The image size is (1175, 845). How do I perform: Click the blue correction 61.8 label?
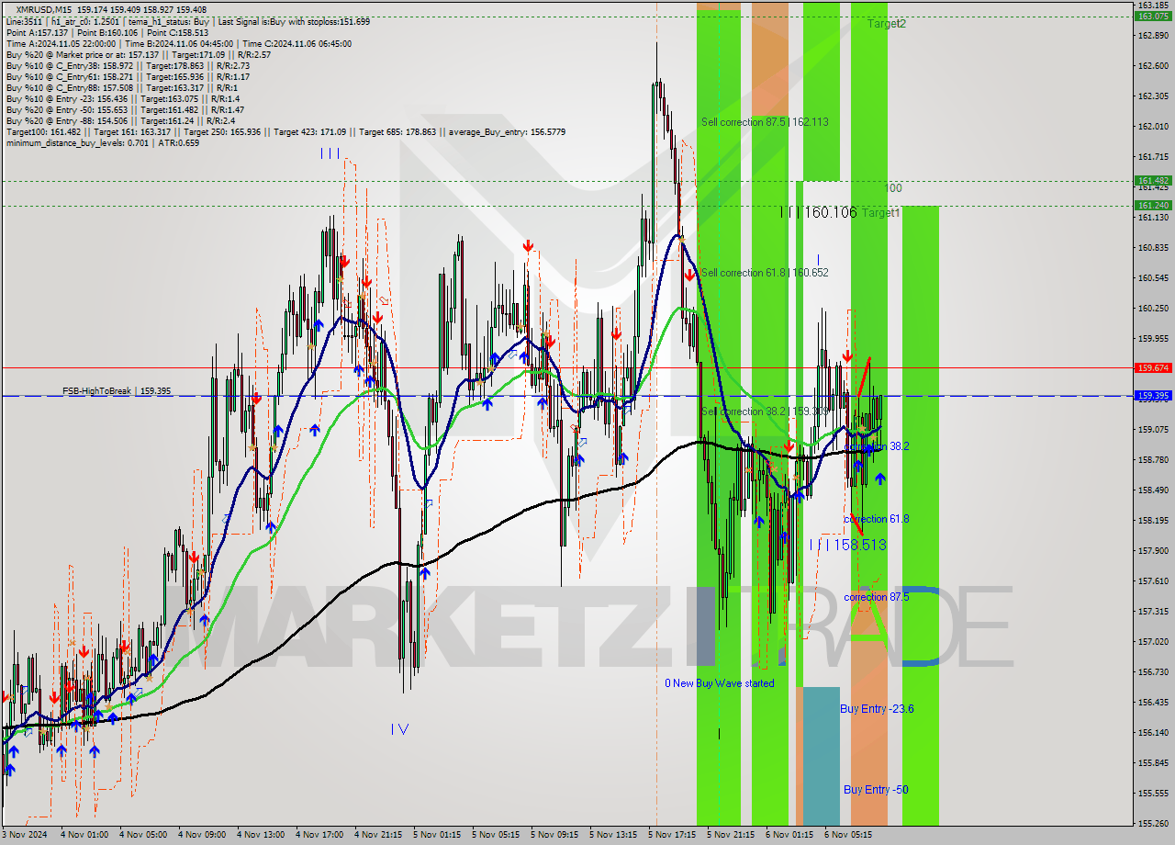[877, 519]
